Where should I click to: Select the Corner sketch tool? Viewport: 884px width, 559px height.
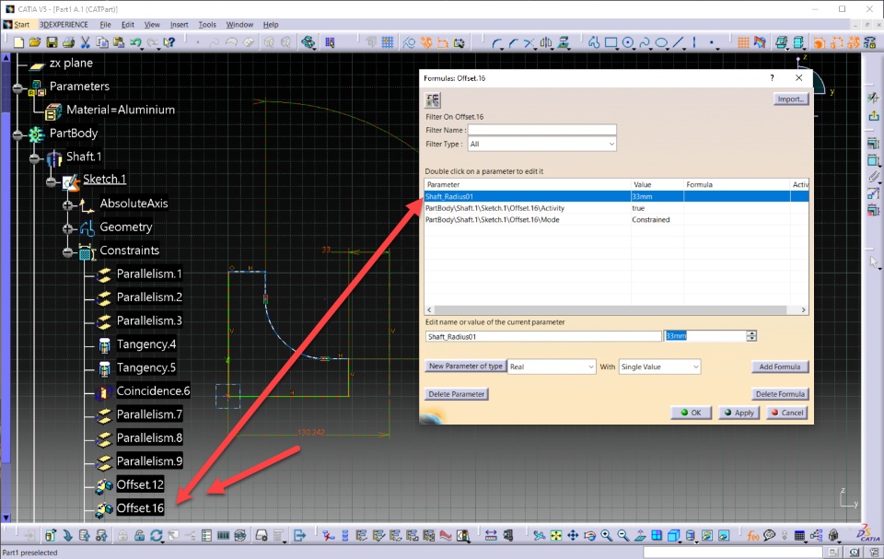click(496, 43)
